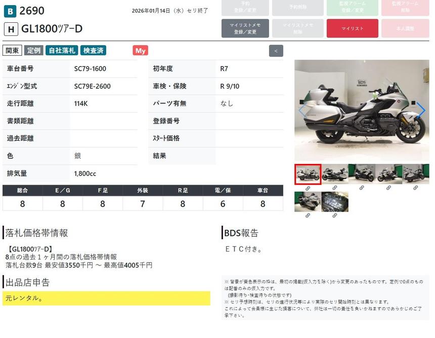This screenshot has height=338, width=435.
Task: Click the link icon under the third thumbnail
Action: pos(362,188)
